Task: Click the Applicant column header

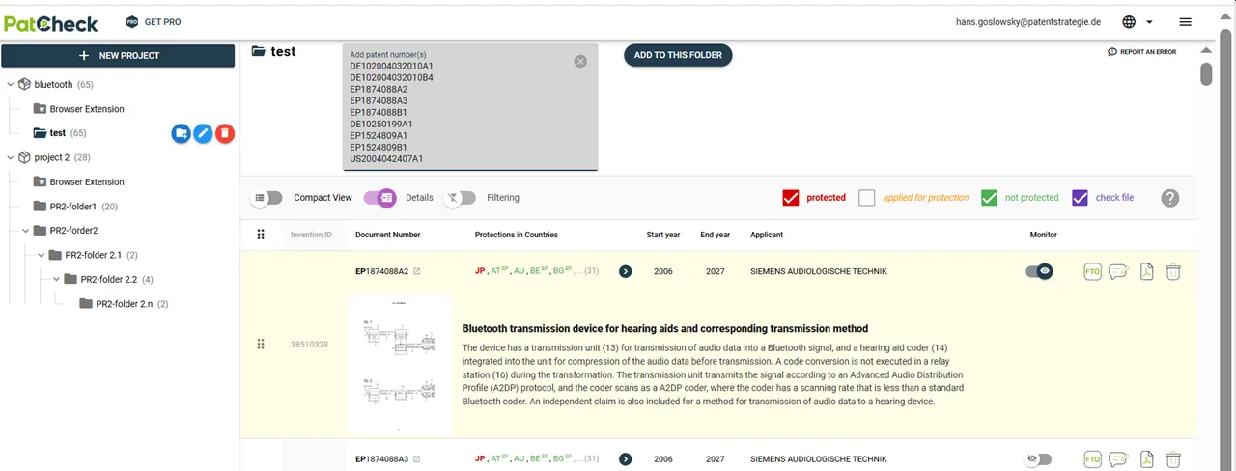Action: 767,235
